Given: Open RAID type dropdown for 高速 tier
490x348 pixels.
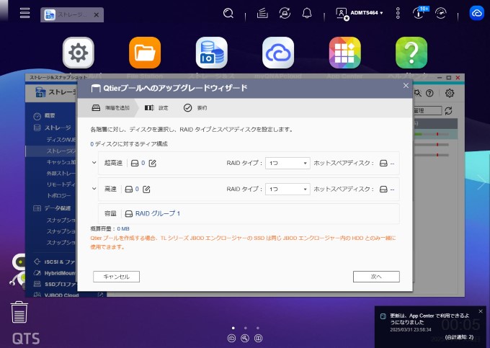Looking at the screenshot, I should tap(288, 189).
